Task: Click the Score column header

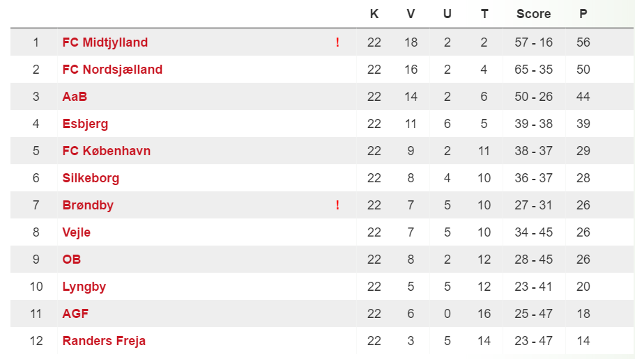Action: point(534,14)
